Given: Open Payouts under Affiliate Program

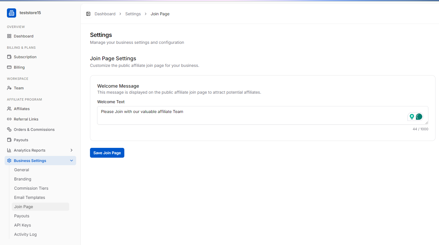Looking at the screenshot, I should pyautogui.click(x=40, y=140).
